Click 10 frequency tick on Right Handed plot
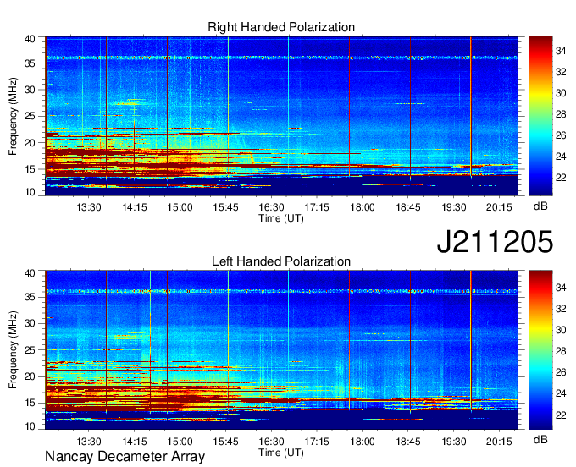Viewport: 576px width, 467px height. (x=30, y=192)
